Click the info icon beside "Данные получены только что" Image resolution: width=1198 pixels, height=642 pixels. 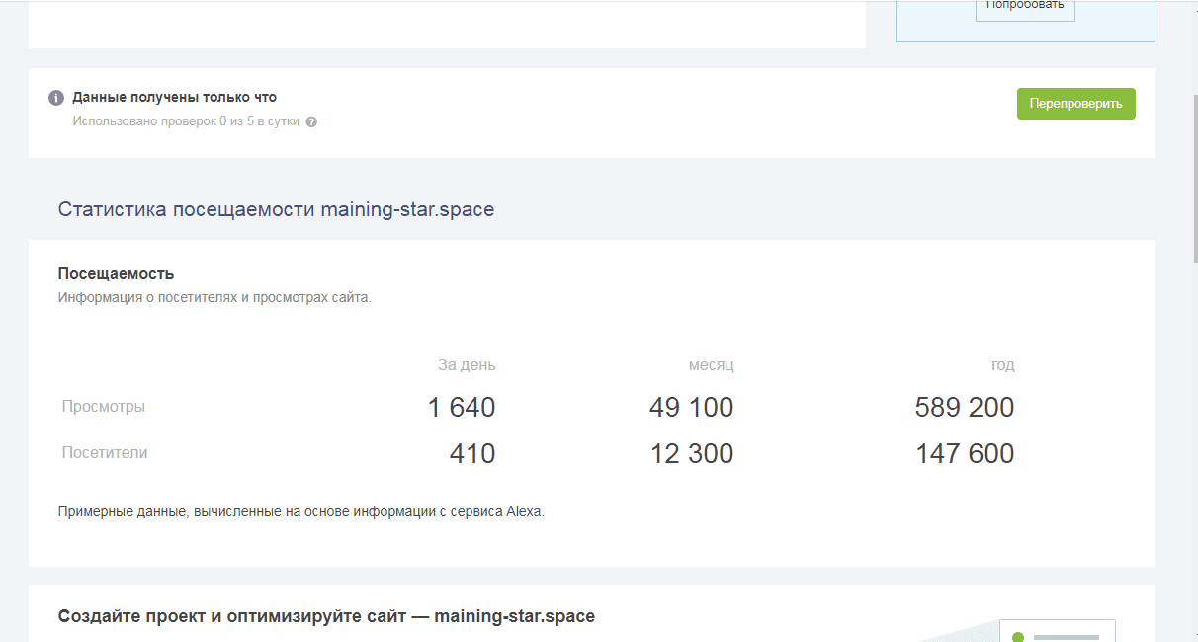click(x=56, y=98)
